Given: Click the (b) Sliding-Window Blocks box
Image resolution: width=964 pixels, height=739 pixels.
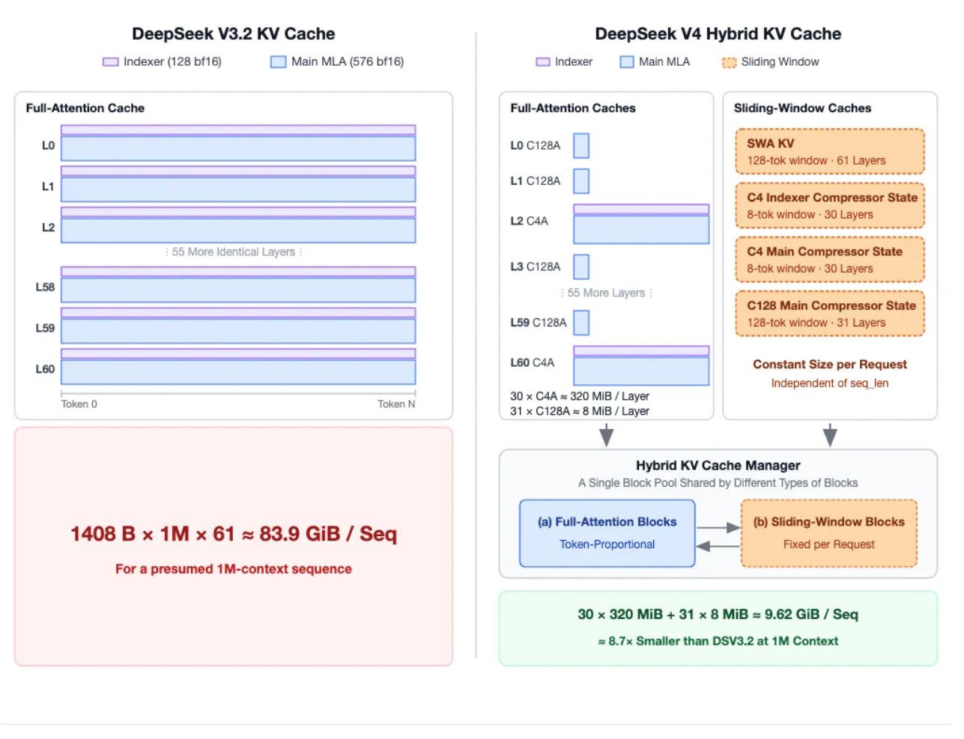Looking at the screenshot, I should [x=829, y=533].
